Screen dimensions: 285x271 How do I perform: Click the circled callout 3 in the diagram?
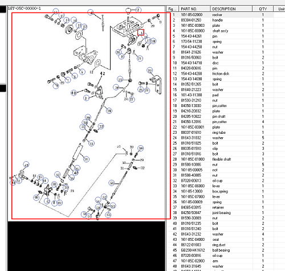point(86,98)
